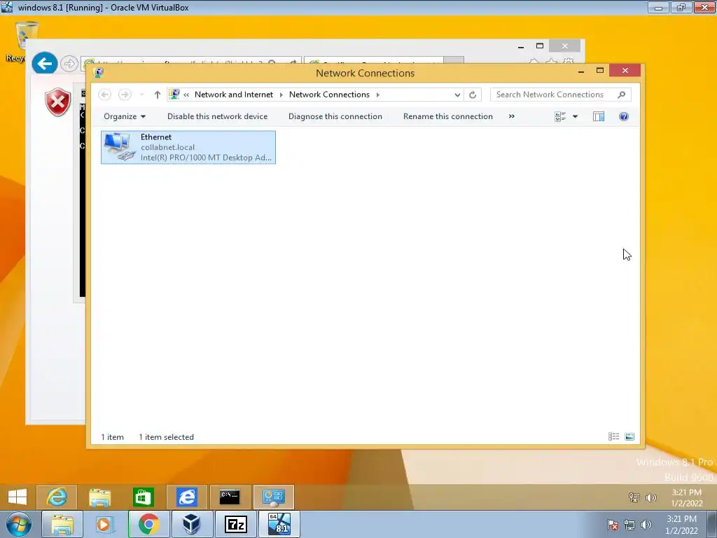This screenshot has width=717, height=538.
Task: Click the host Show desktop button
Action: coord(712,524)
